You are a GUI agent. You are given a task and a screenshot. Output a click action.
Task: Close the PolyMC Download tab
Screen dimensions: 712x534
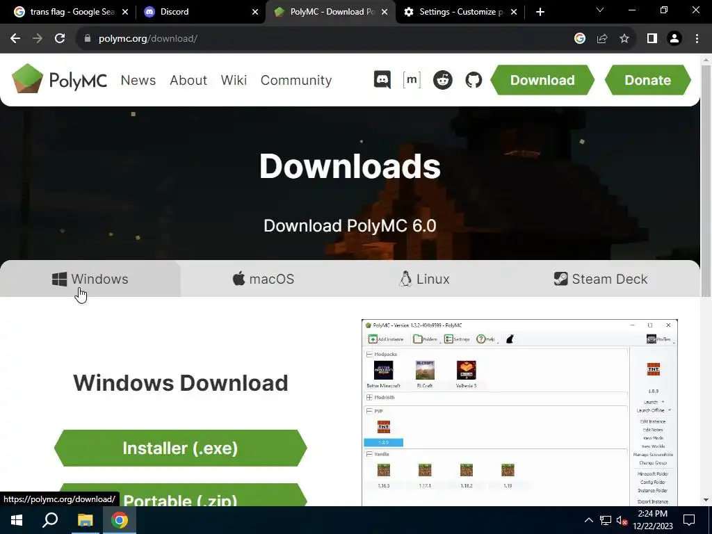(384, 12)
